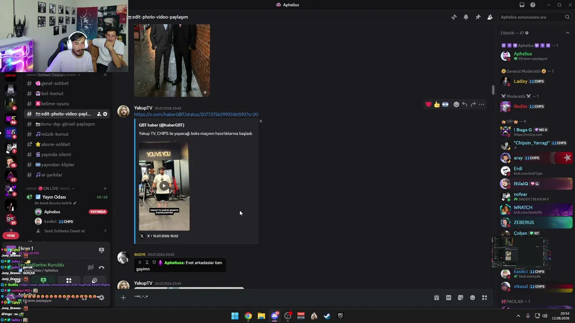Stop the Ekran 1 screen share
The width and height of the screenshot is (575, 323).
point(102,250)
